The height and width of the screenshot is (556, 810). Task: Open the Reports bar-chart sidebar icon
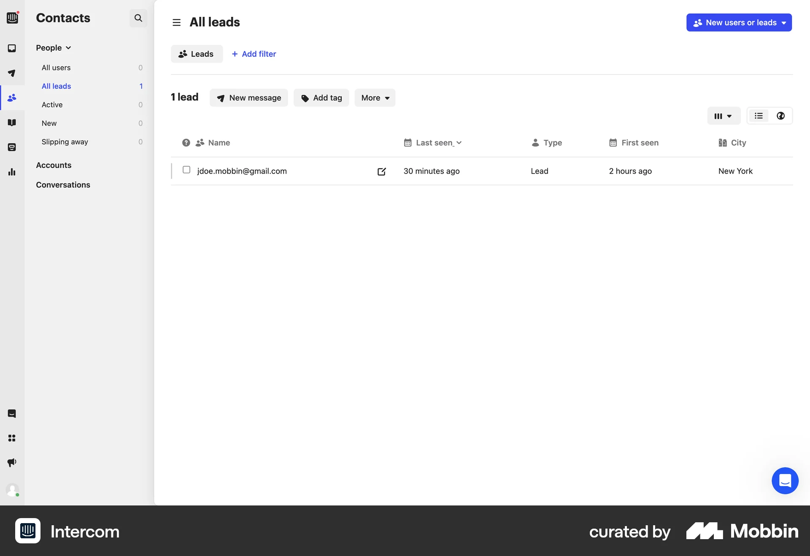point(12,172)
